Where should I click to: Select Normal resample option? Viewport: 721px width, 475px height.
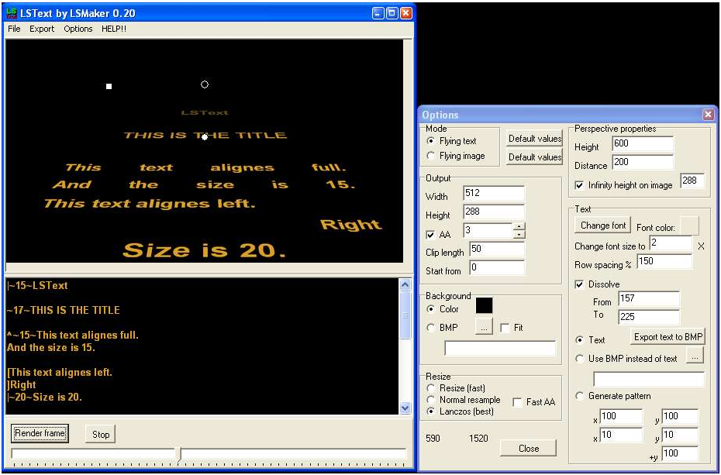tap(430, 400)
